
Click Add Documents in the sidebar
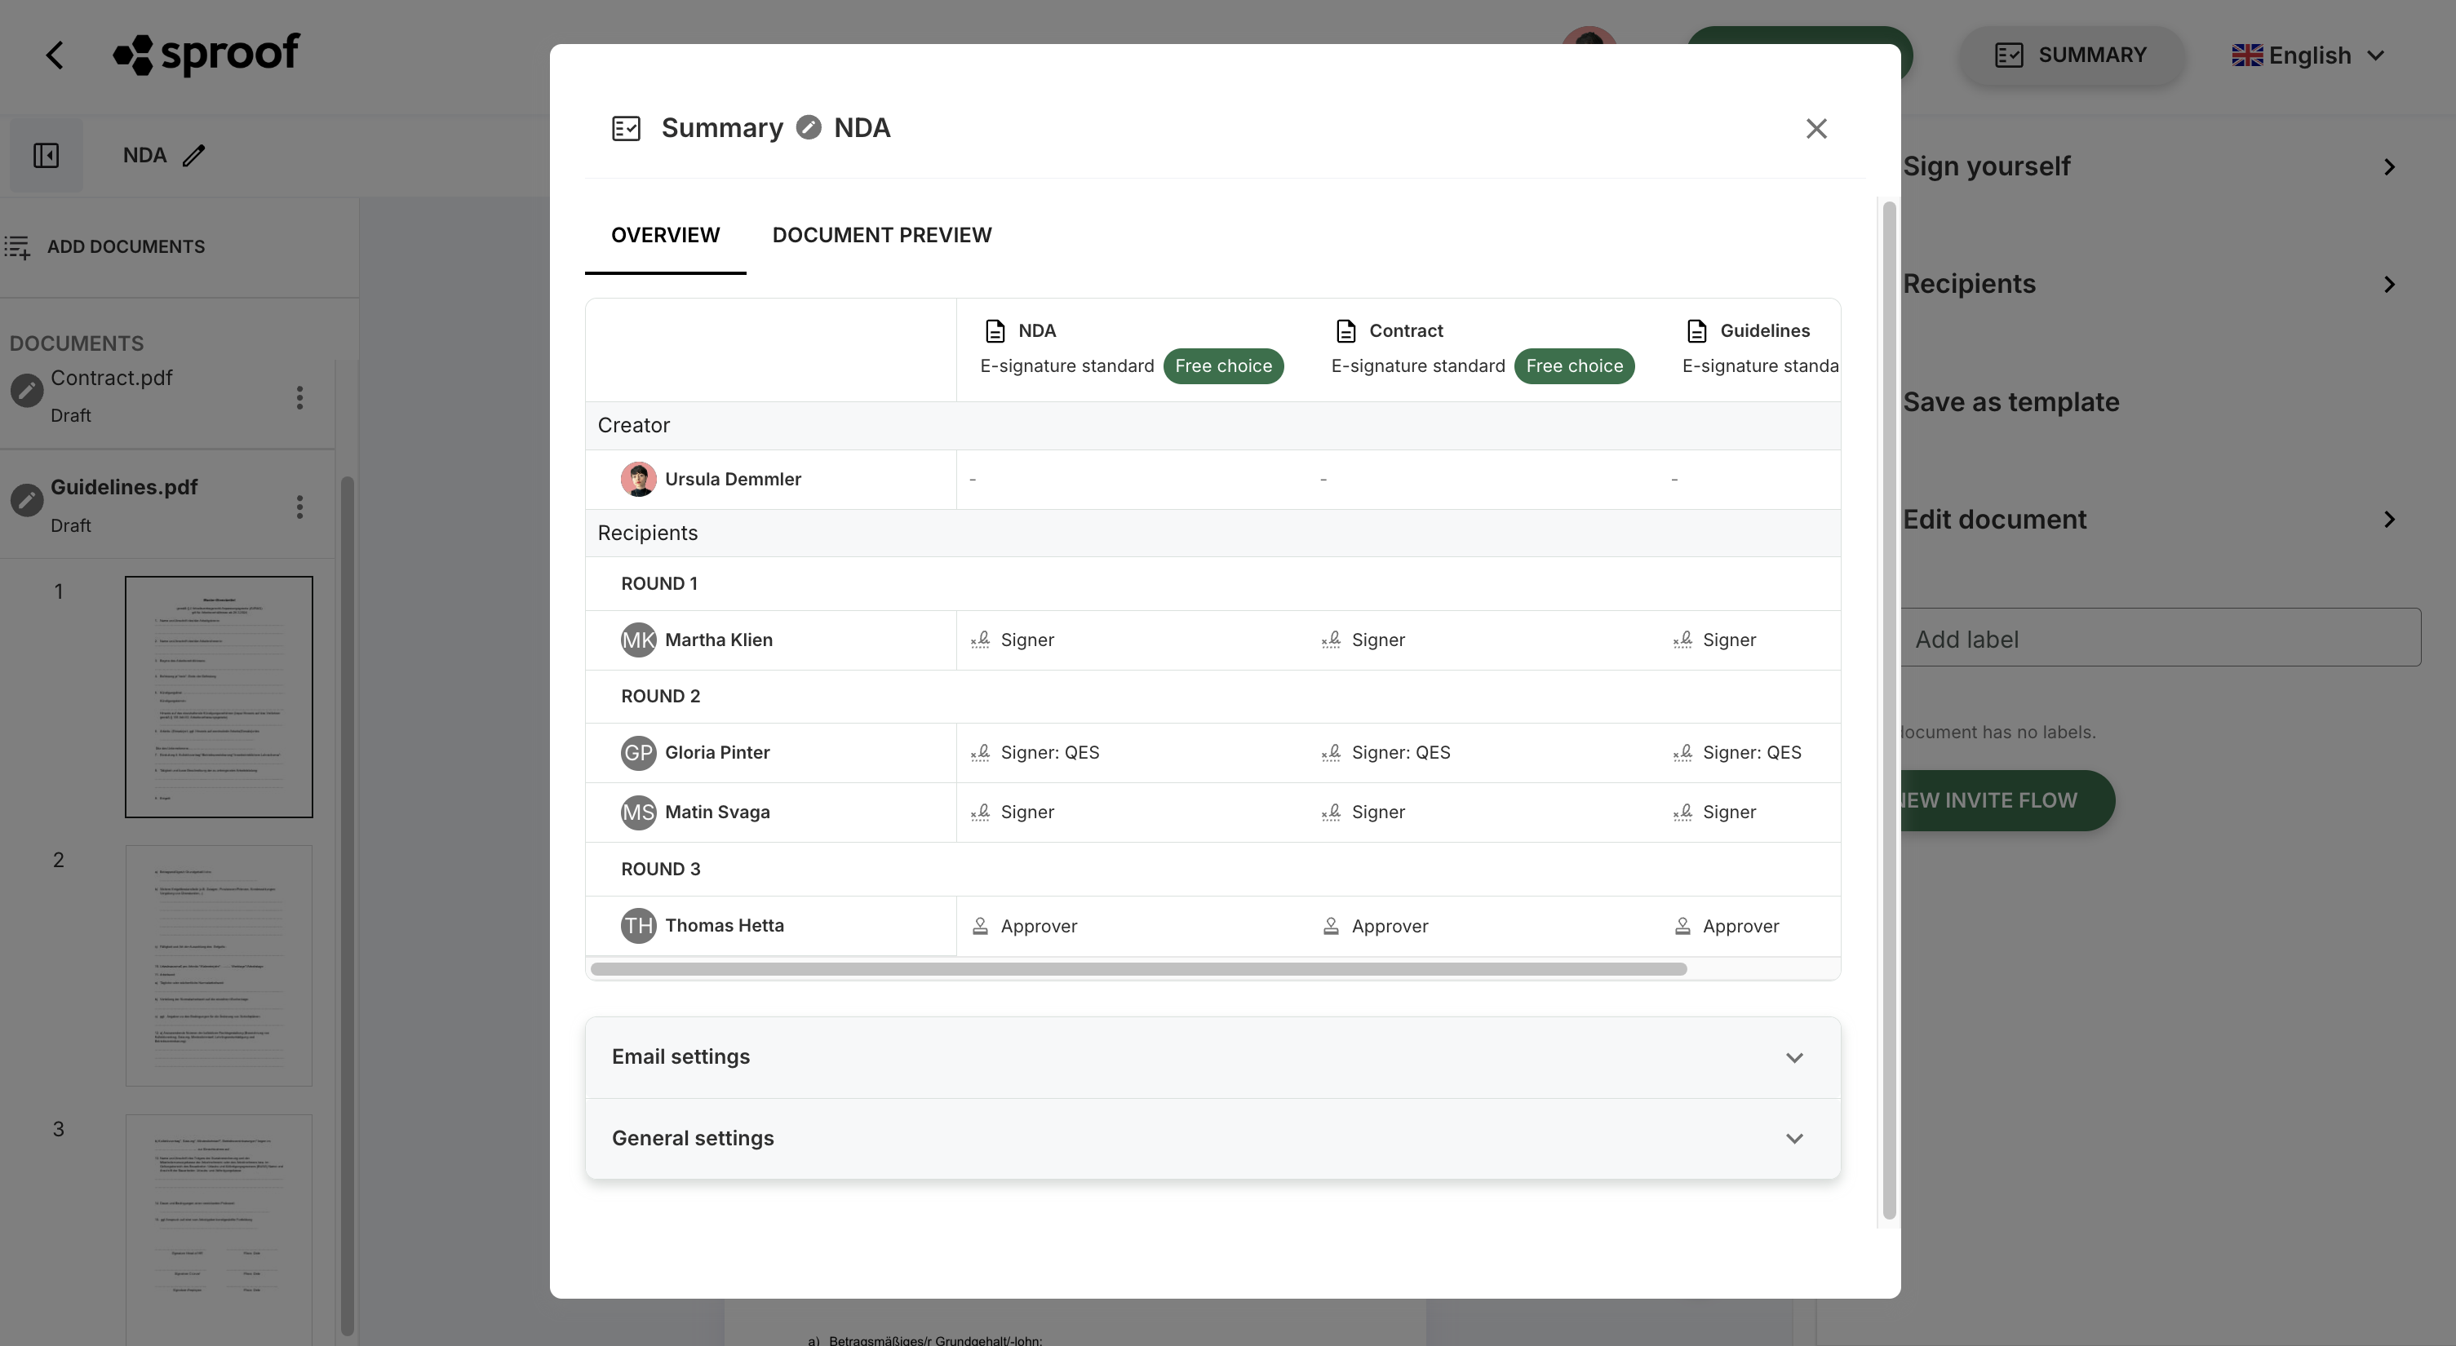coord(126,247)
